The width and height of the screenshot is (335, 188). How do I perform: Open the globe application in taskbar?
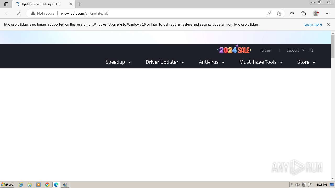coord(65,185)
